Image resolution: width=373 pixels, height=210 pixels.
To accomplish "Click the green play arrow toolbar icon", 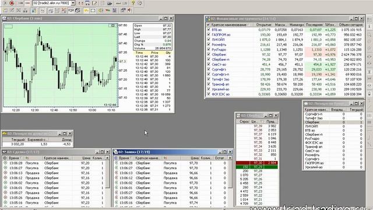I will tap(5, 3).
